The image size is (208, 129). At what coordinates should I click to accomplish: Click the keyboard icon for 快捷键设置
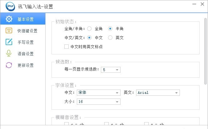click(x=9, y=30)
